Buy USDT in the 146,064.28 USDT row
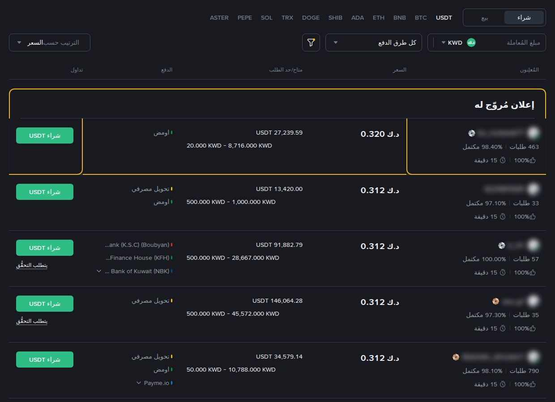 [x=45, y=304]
